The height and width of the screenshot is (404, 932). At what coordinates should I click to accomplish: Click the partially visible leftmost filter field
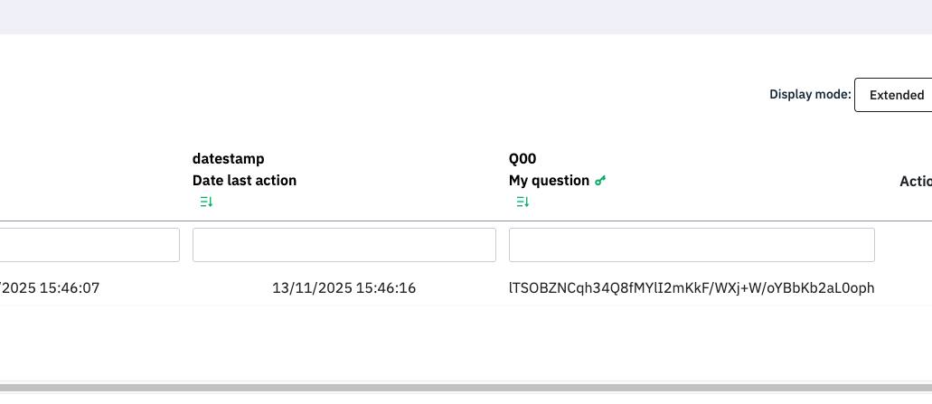89,245
